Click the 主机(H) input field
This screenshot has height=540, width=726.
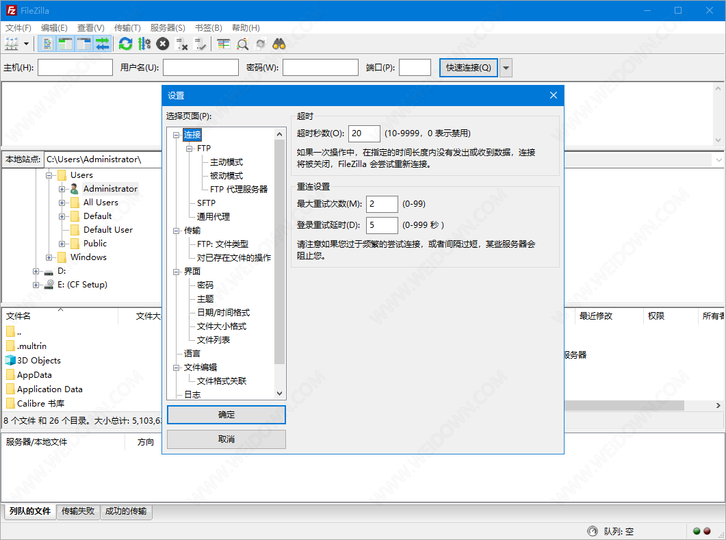tap(75, 68)
